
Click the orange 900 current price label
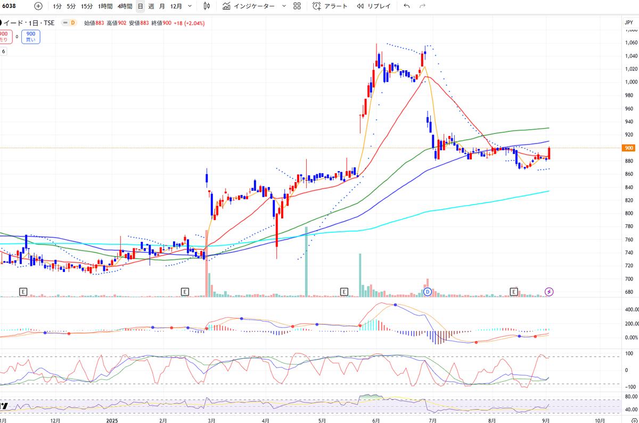(629, 148)
